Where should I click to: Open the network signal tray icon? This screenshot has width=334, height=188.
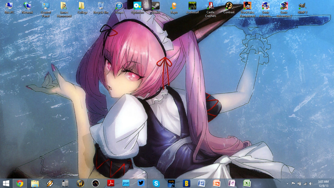[x=305, y=183]
